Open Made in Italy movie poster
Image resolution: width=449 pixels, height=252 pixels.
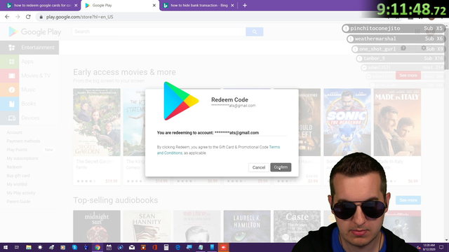coord(397,122)
